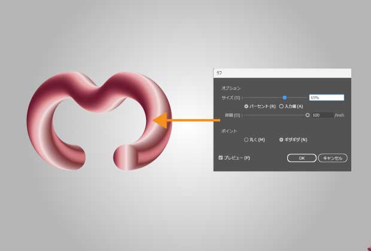Image resolution: width=371 pixels, height=251 pixels.
Task: Click the オプション section heading
Action: [231, 87]
